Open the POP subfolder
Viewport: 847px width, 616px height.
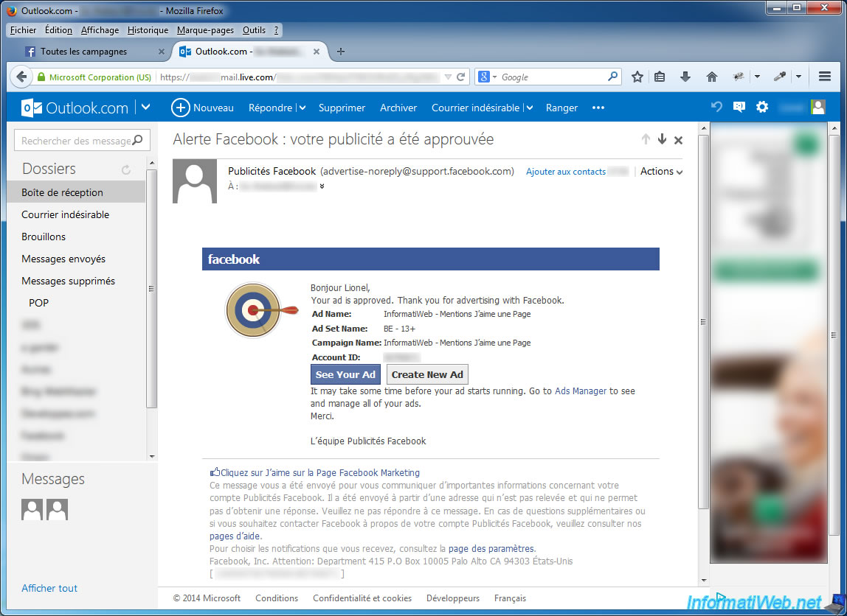(x=39, y=303)
